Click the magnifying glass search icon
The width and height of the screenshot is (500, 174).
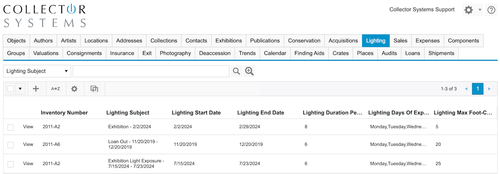click(x=236, y=71)
